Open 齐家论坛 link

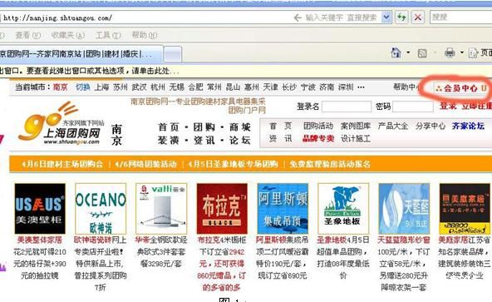pyautogui.click(x=468, y=126)
